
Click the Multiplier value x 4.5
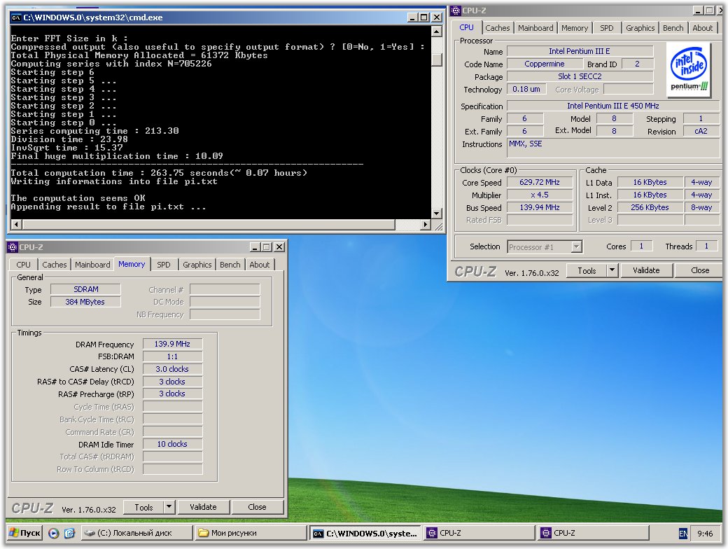pos(540,195)
